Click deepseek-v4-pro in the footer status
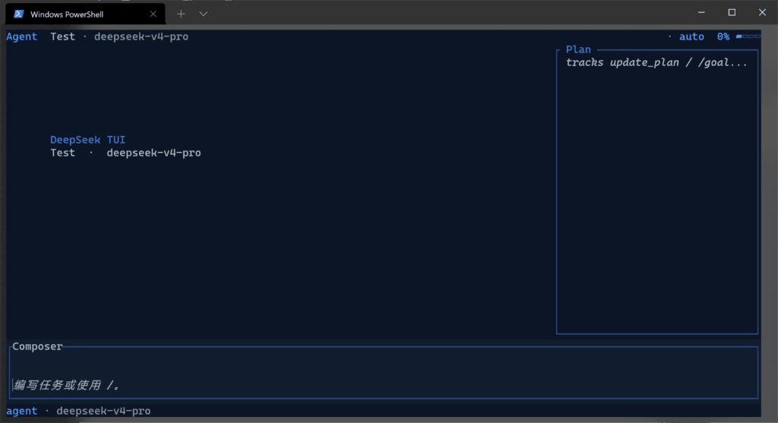778x423 pixels. (x=103, y=411)
